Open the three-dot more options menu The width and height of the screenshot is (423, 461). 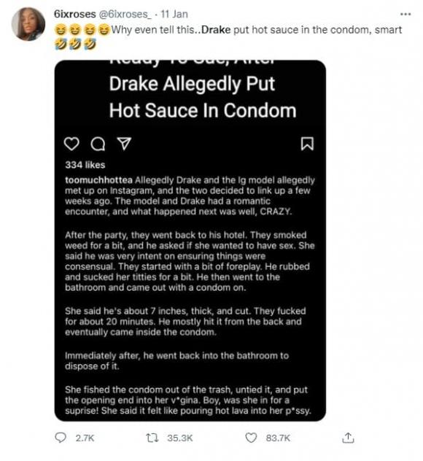tap(405, 14)
